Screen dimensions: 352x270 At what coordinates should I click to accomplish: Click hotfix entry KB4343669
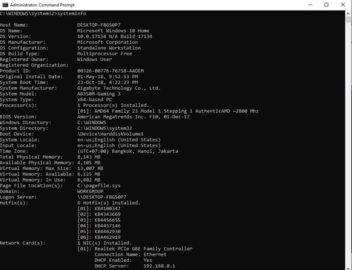pos(108,214)
